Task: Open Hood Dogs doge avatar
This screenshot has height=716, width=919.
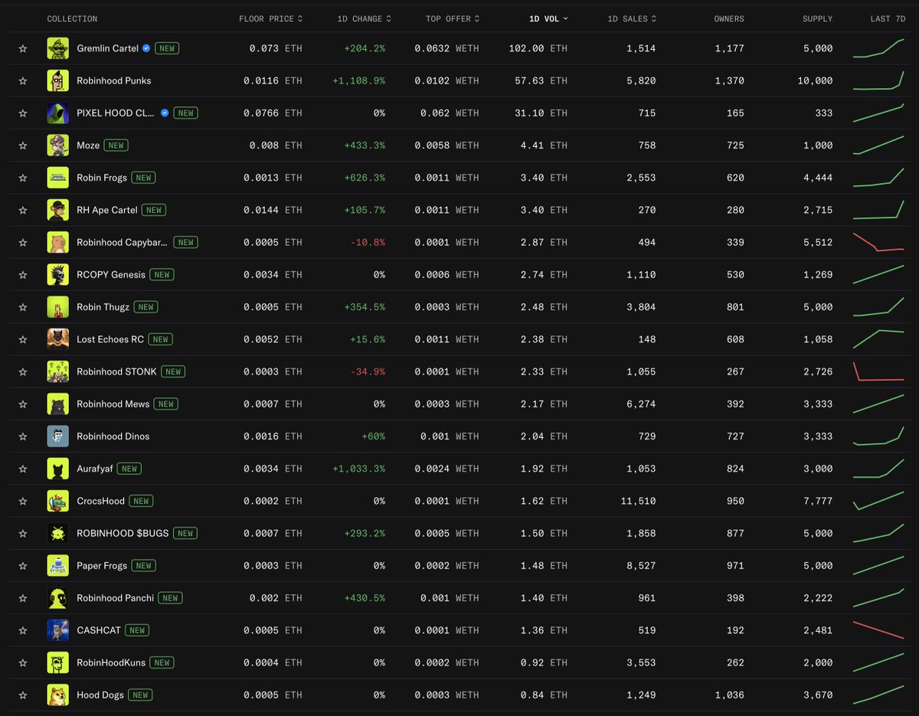Action: pos(57,695)
